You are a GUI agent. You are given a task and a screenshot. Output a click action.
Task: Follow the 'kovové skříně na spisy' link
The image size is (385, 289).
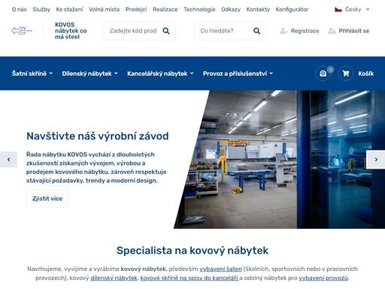189,278
